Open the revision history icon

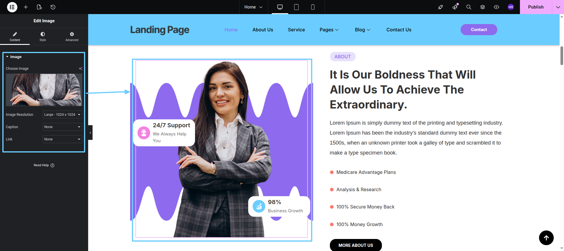tap(53, 7)
